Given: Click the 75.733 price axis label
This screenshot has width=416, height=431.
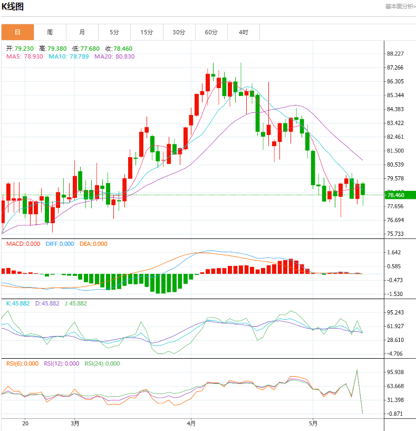Looking at the screenshot, I should point(395,234).
